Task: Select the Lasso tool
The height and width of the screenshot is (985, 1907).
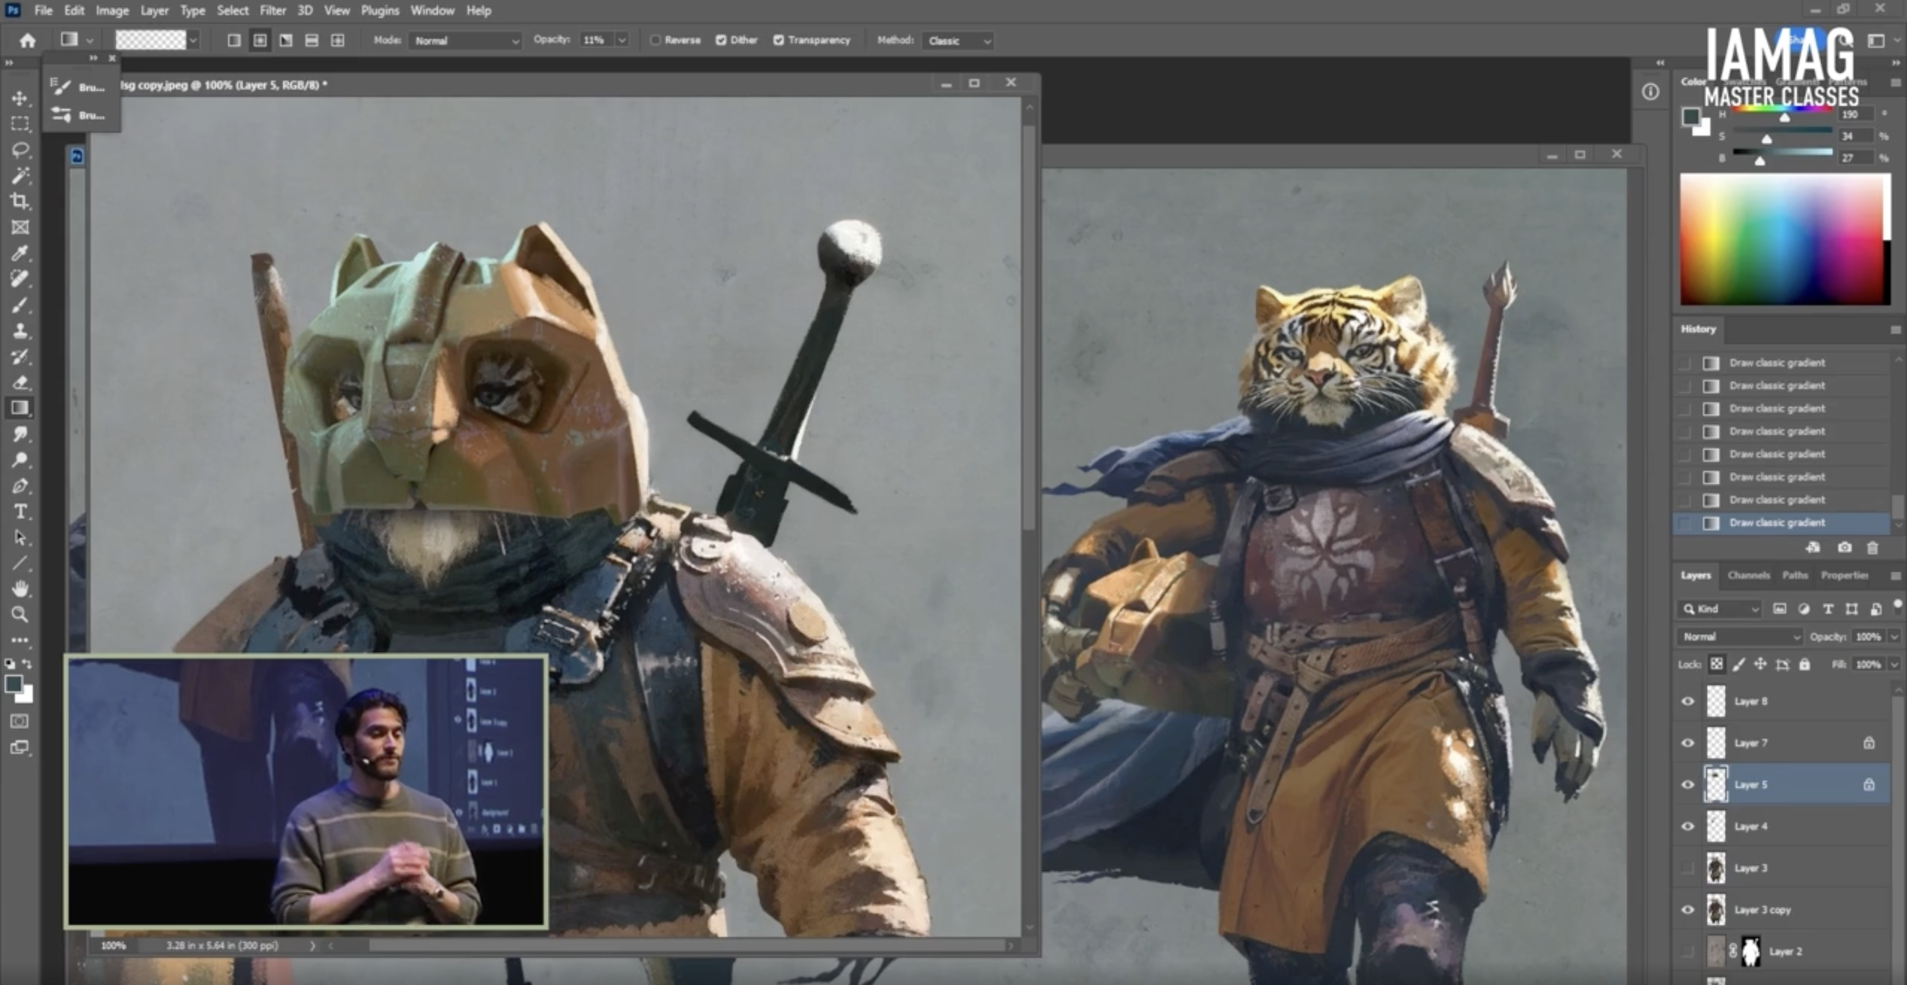Action: click(20, 150)
